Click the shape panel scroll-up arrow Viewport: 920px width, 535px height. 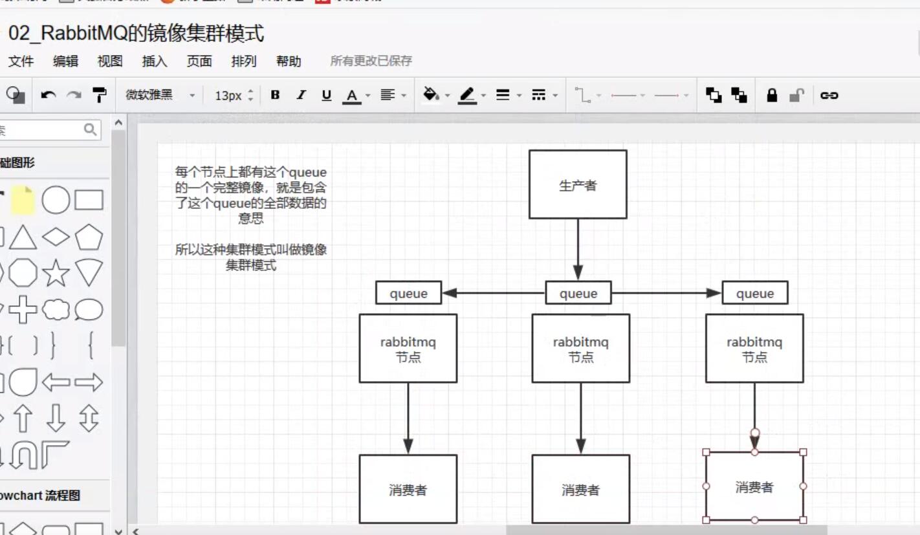(118, 122)
